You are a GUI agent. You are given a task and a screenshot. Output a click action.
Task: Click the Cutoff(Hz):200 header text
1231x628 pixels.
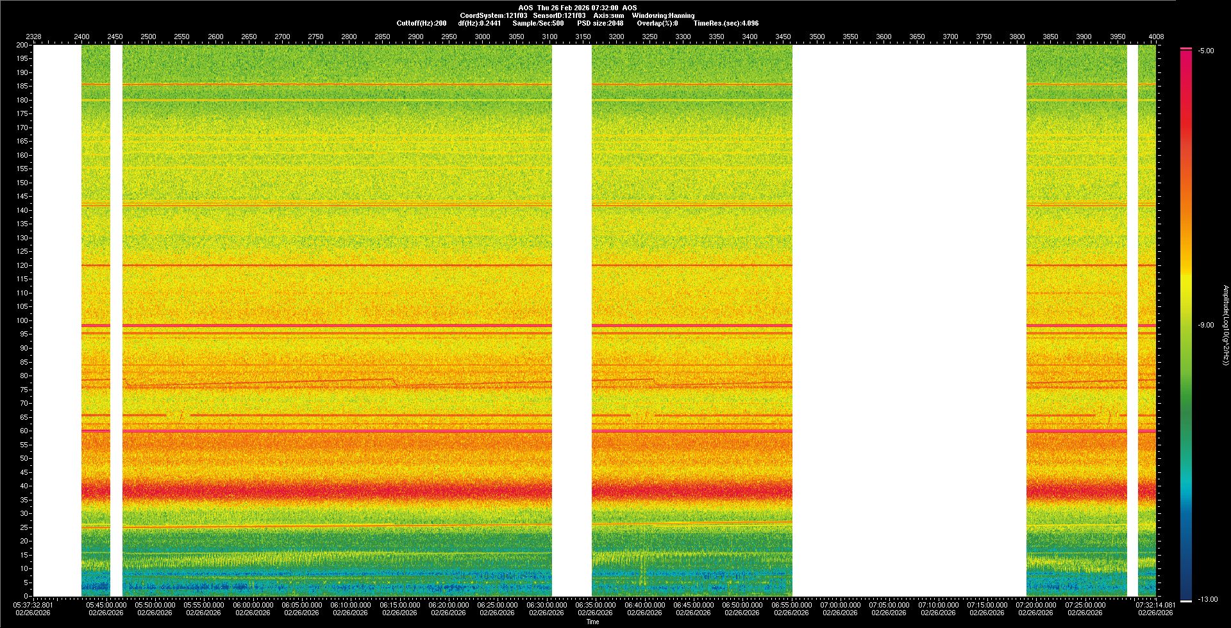click(x=421, y=24)
